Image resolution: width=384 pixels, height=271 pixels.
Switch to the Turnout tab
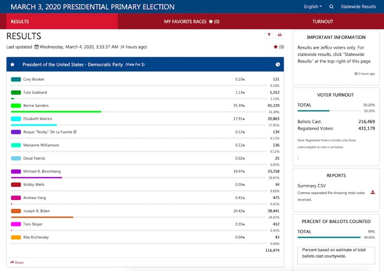coord(323,22)
